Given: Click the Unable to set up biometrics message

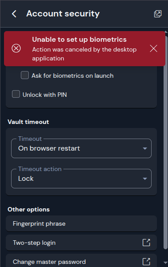Looking at the screenshot, I should pos(79,40).
